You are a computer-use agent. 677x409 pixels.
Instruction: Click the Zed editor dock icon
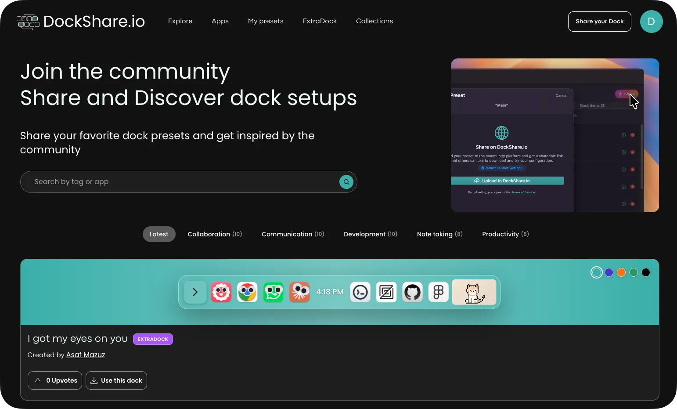click(386, 292)
